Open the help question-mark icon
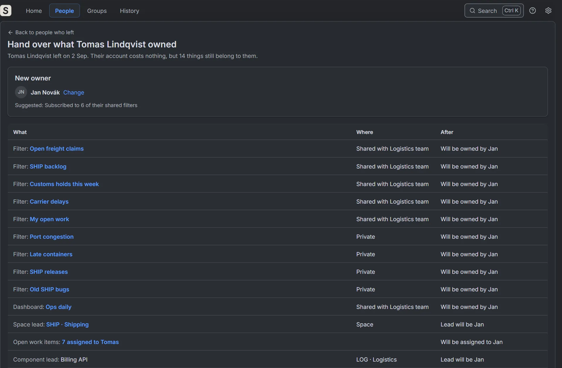The width and height of the screenshot is (562, 368). (x=532, y=11)
